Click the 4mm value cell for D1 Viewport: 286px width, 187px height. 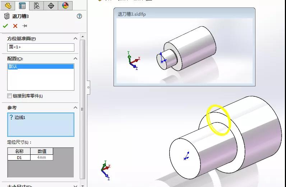pyautogui.click(x=42, y=158)
